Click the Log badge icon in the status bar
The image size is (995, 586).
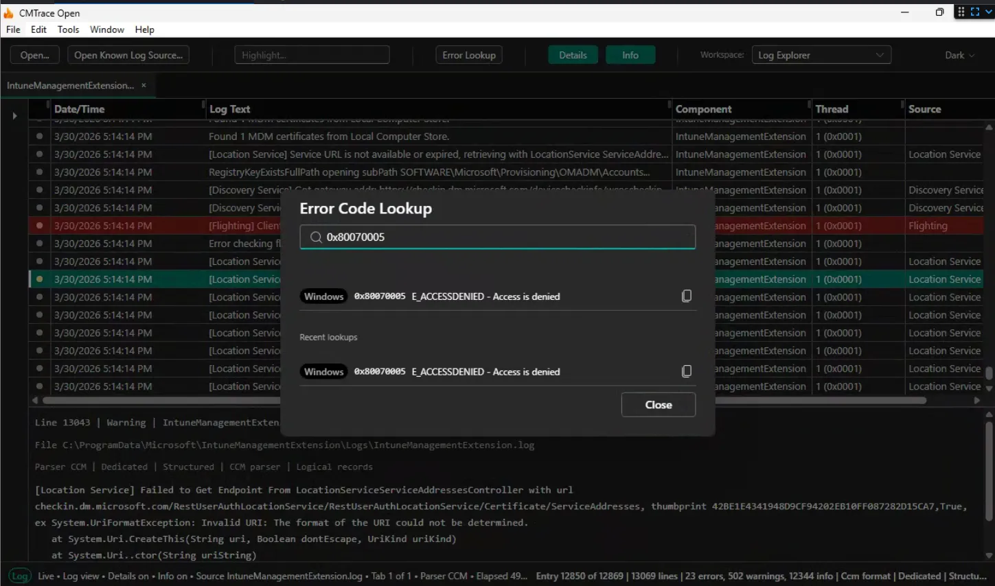click(x=19, y=576)
